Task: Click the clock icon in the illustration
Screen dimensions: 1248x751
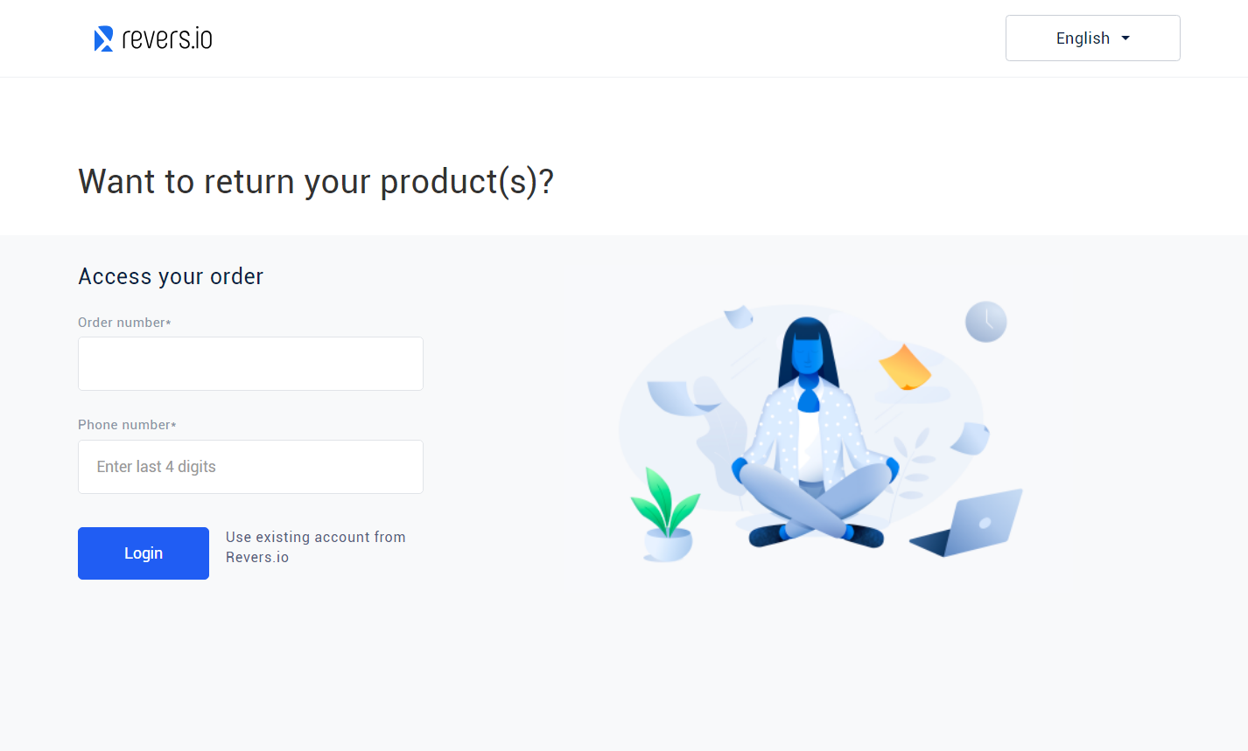Action: click(x=986, y=322)
